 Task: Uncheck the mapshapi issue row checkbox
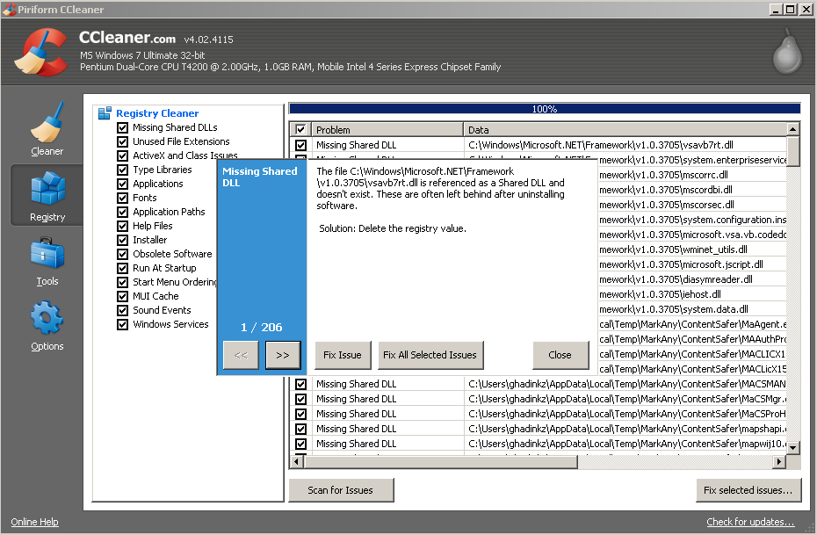pos(300,429)
